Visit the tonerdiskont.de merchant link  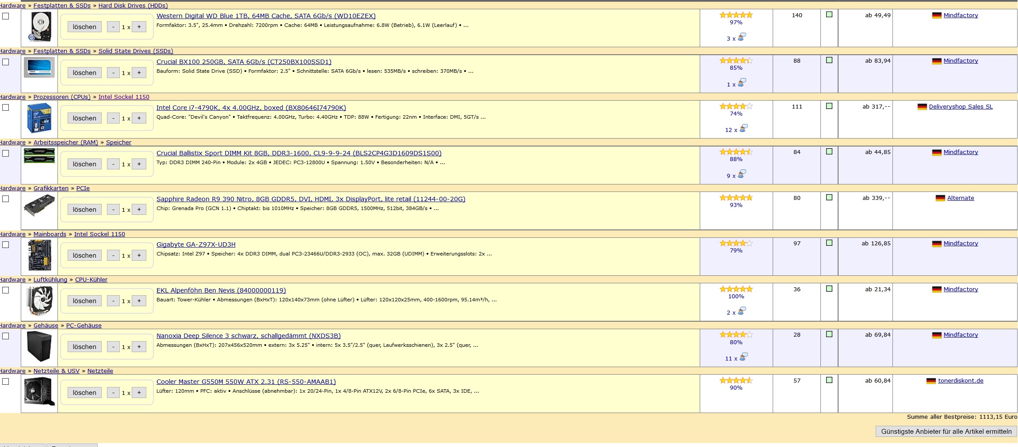[961, 381]
